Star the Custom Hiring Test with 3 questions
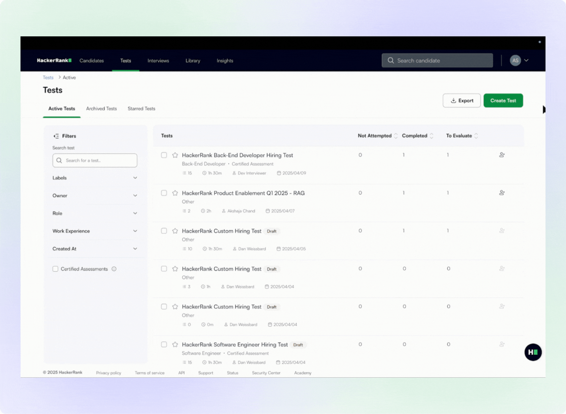 coord(175,269)
